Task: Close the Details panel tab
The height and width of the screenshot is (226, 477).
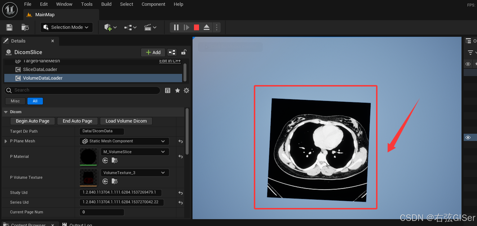Action: coord(53,41)
